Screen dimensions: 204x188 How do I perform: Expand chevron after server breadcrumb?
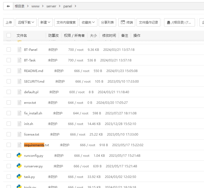(60, 6)
